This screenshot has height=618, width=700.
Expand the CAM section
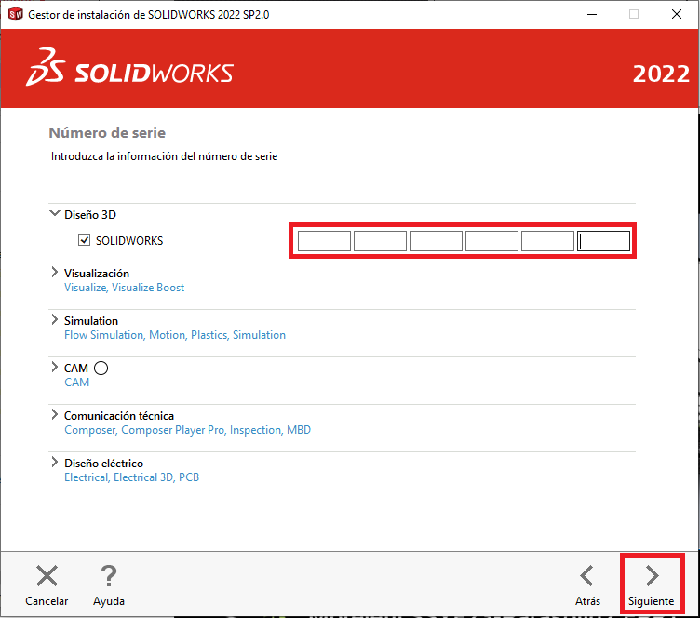click(x=55, y=367)
